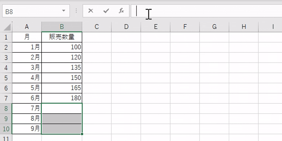The image size is (282, 141).
Task: Select the cell with 2月
Action: tap(27, 58)
